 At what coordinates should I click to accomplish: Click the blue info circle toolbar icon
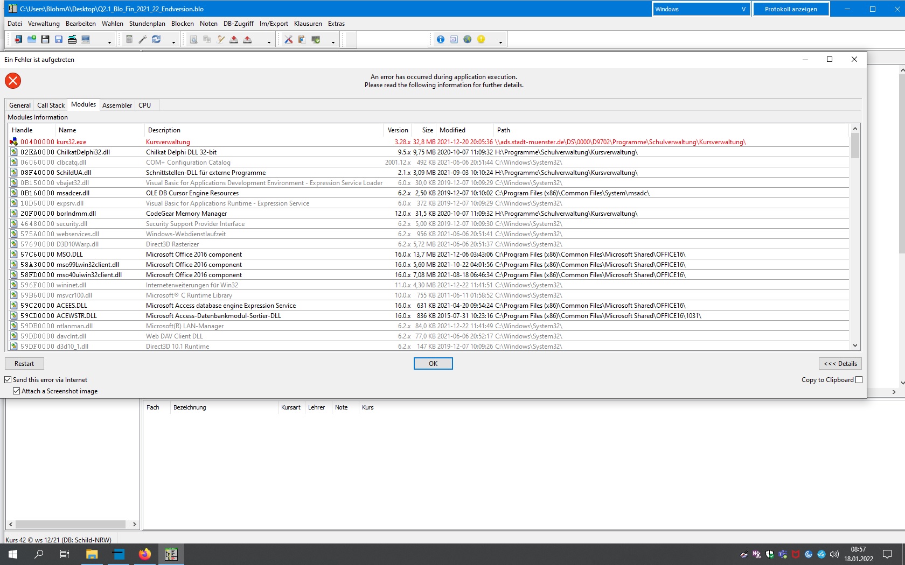441,39
